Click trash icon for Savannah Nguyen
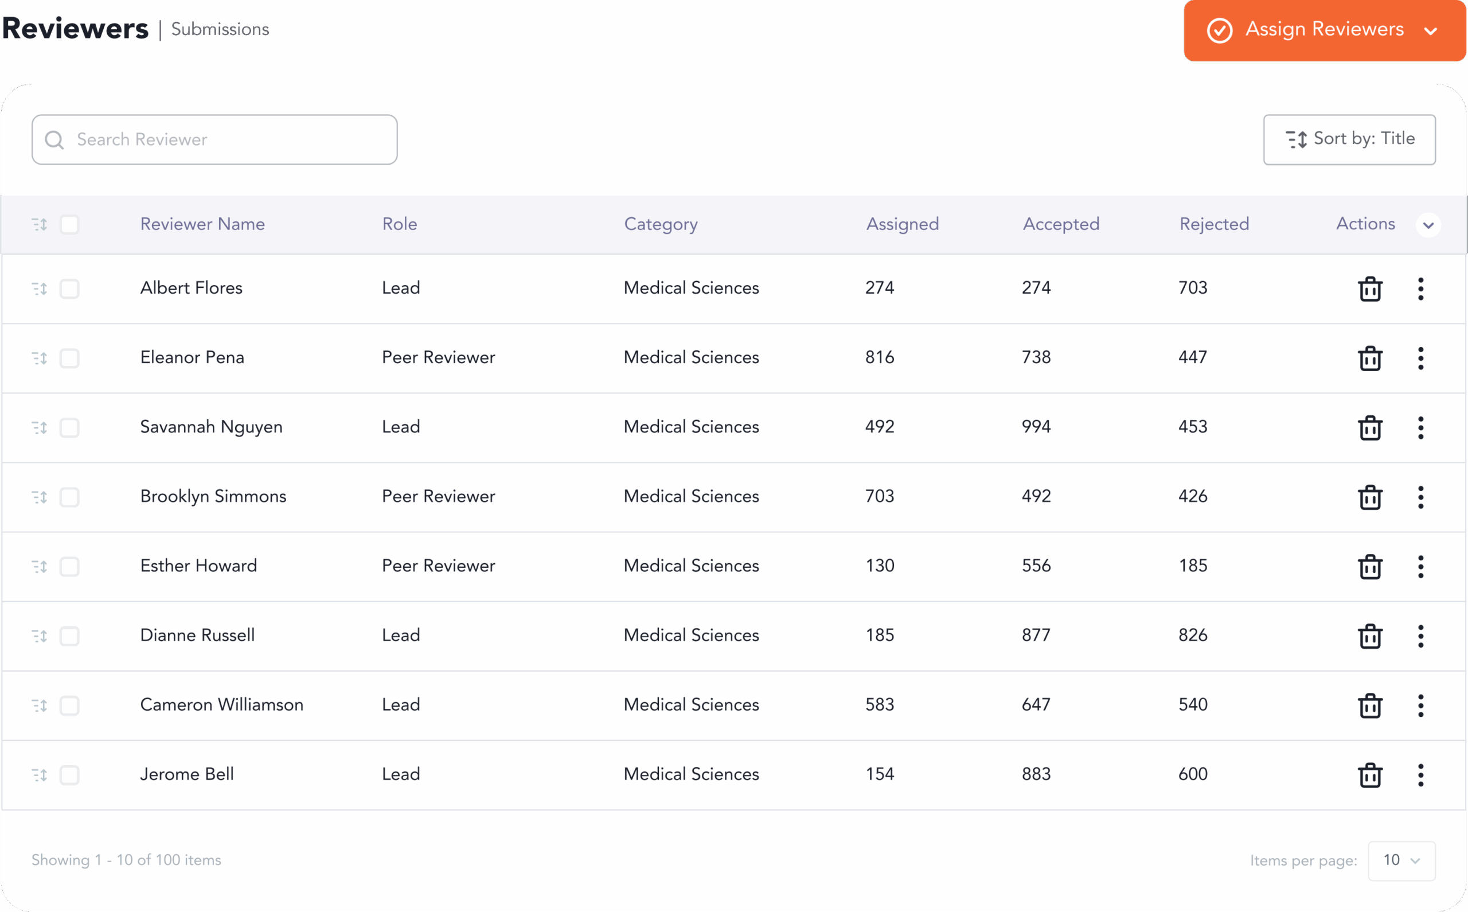The image size is (1468, 912). (x=1370, y=428)
